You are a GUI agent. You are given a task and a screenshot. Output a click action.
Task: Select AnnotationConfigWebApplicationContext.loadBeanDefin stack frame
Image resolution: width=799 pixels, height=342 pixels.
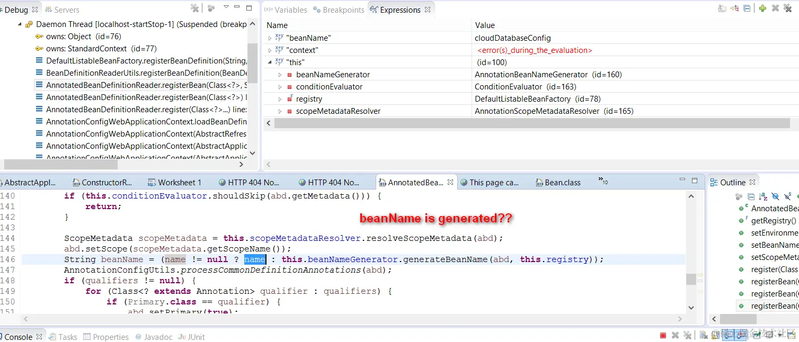click(141, 122)
